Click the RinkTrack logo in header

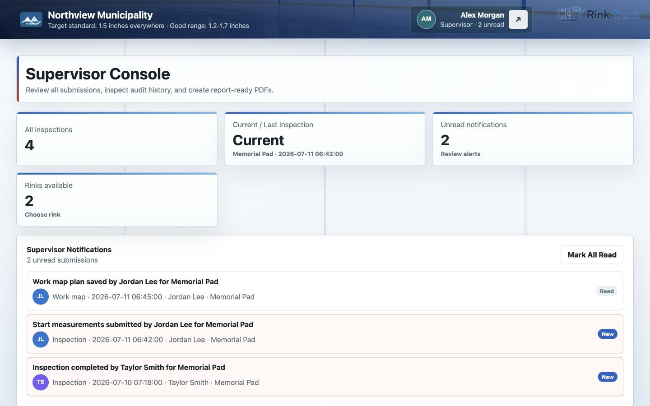598,14
